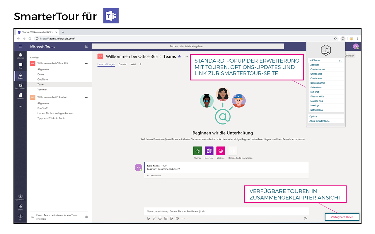Attach a file with the paperclip icon

154,218
